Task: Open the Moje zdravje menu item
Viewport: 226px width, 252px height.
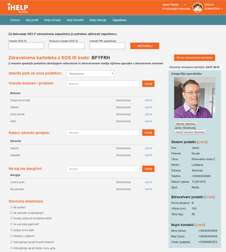Action: click(52, 20)
